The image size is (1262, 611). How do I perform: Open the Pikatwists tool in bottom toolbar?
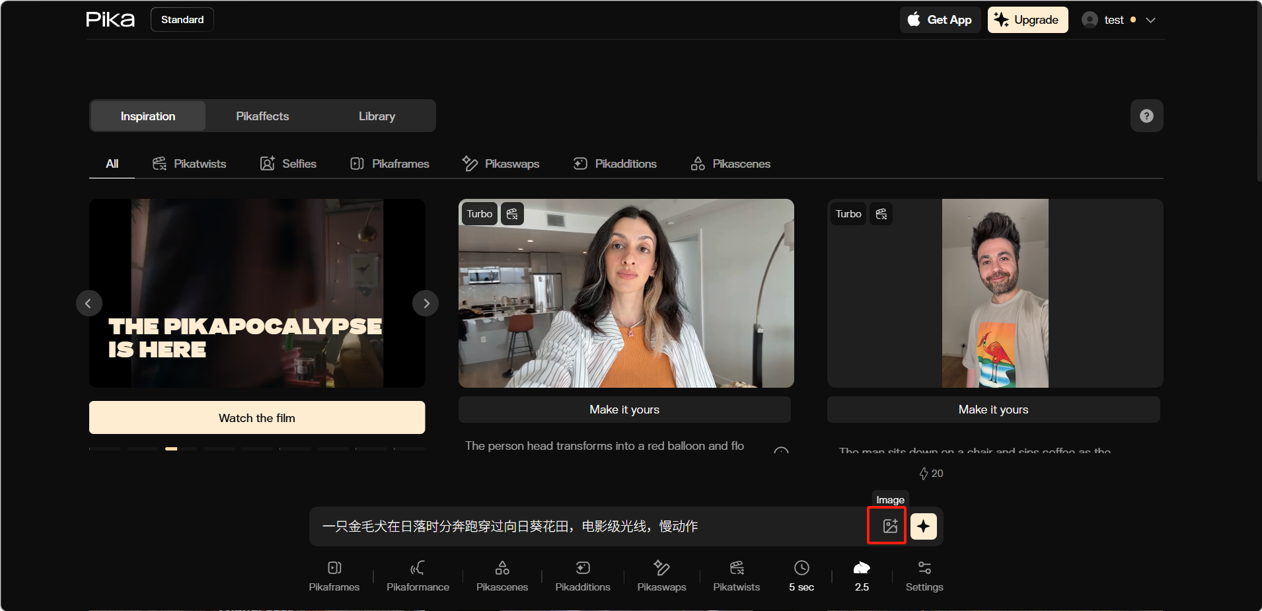pos(736,576)
